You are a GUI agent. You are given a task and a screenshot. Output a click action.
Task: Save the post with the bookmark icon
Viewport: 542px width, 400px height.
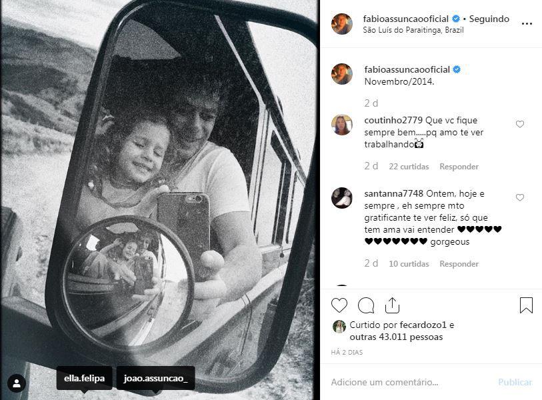[526, 305]
